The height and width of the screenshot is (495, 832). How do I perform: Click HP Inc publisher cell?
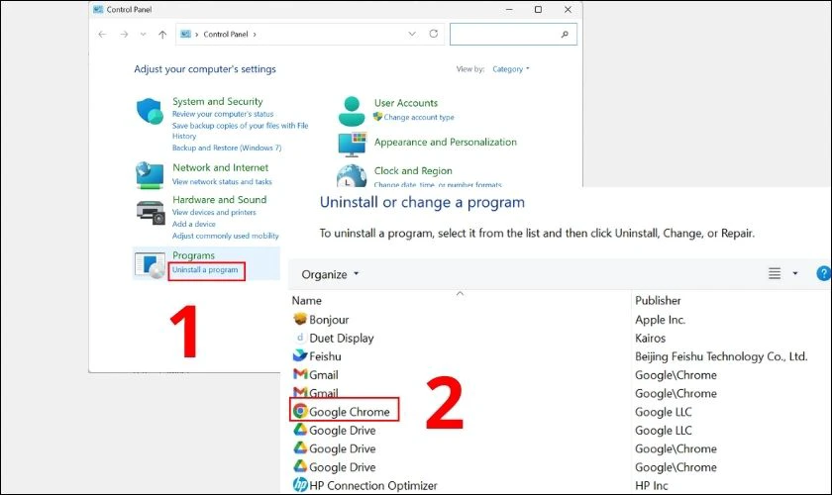651,485
